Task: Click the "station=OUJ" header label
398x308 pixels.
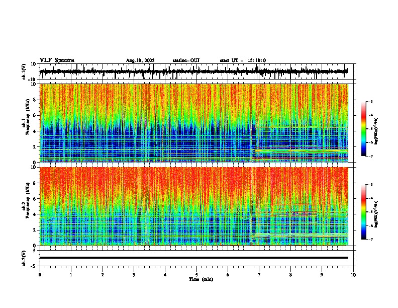Action: pos(186,60)
